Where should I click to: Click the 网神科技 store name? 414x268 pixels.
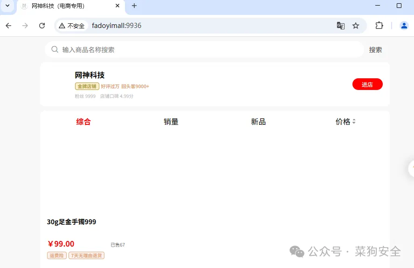pos(90,75)
